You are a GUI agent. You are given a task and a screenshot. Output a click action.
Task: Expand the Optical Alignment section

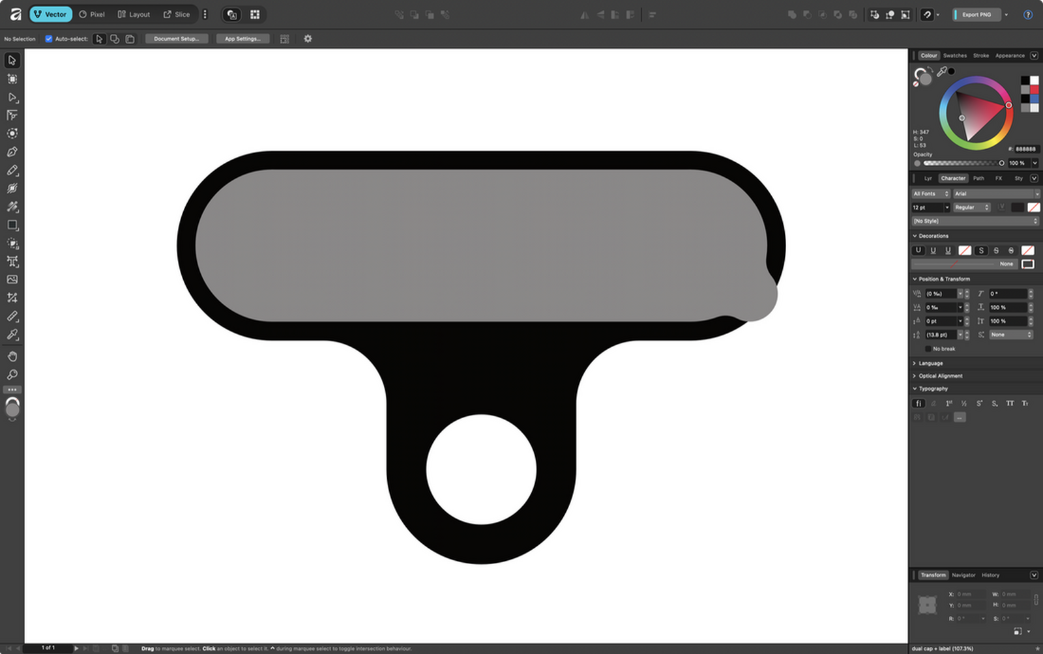(940, 376)
